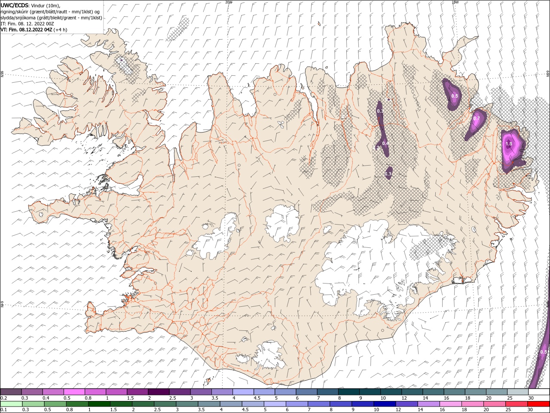Select the lilac 14 swatch in lower legend row

[x=428, y=404]
